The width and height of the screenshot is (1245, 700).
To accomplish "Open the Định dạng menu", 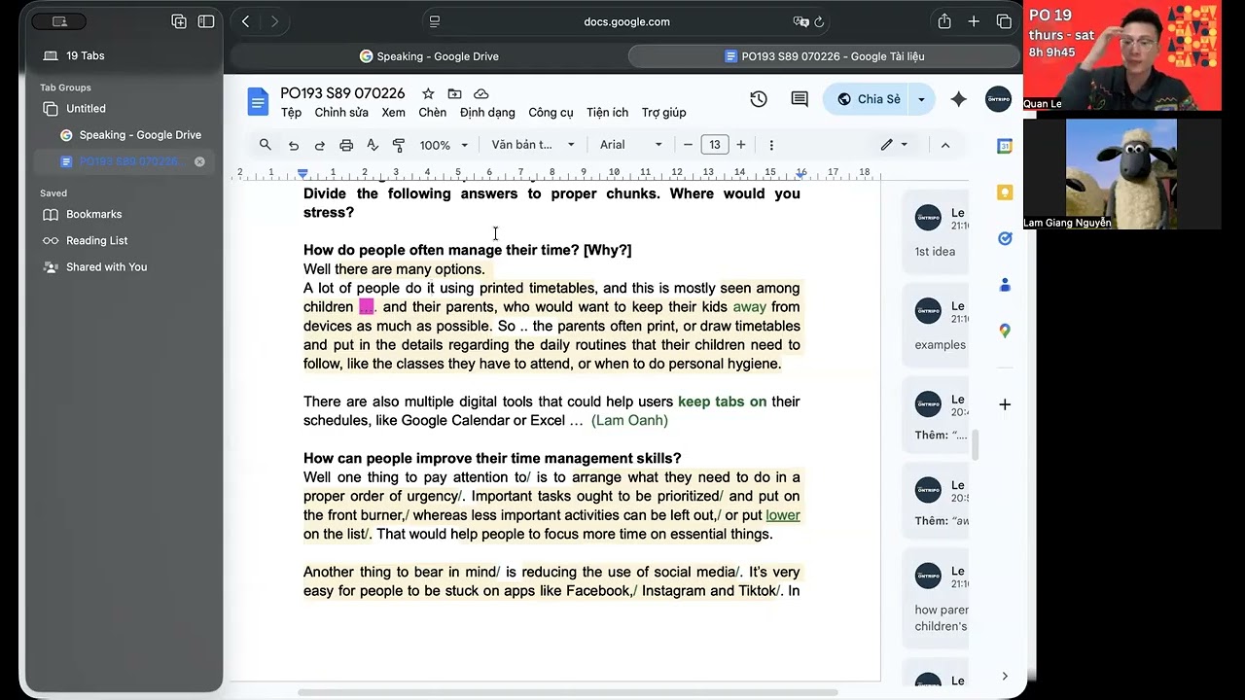I will (x=487, y=113).
